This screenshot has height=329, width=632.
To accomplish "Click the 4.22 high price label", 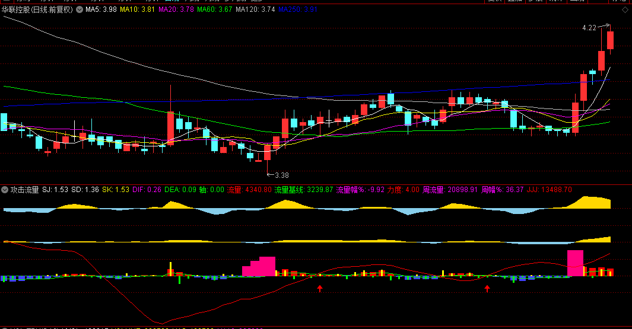I will pyautogui.click(x=589, y=28).
